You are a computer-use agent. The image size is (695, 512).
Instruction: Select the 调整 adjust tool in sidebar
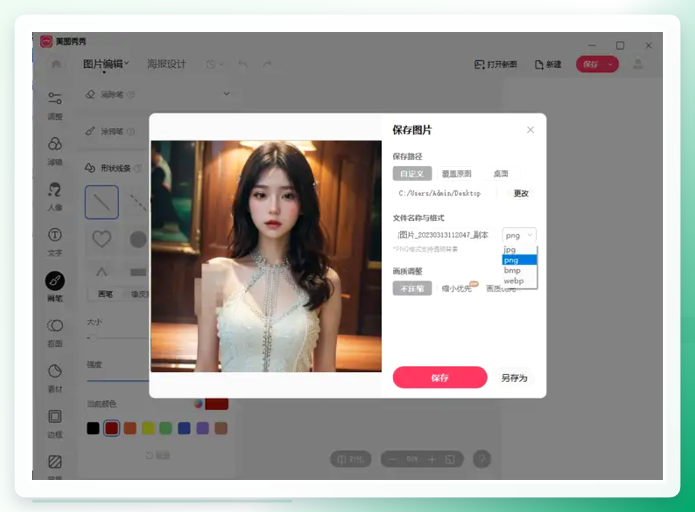pos(55,106)
